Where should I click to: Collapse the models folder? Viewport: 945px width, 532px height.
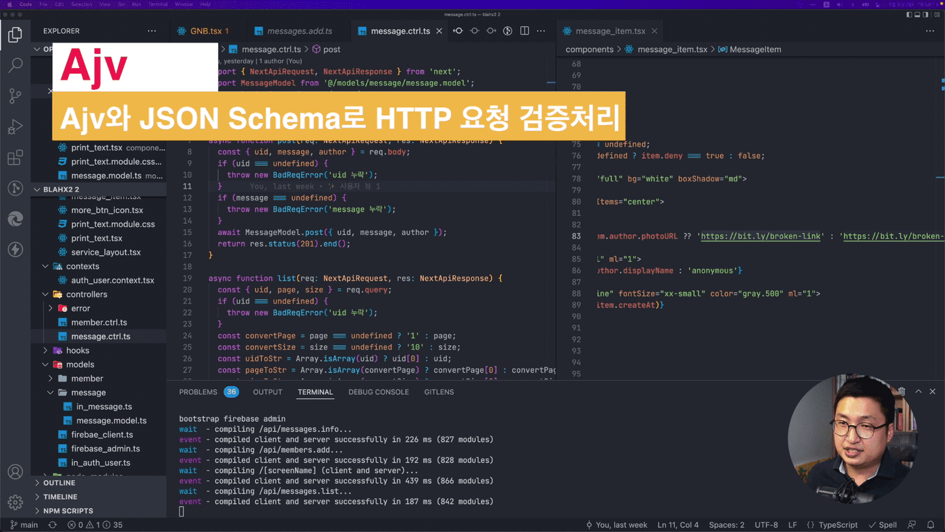point(99,365)
